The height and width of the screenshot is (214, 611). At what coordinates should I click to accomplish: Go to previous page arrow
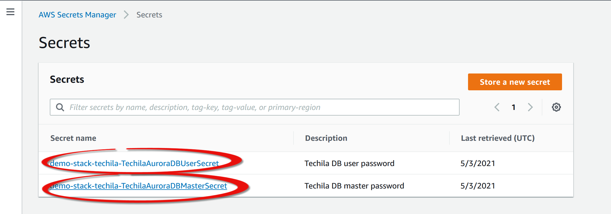(497, 107)
